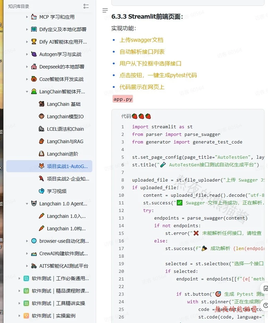Click green grid icon of 软件测试｜工具精讲实操
268x323 pixels.
pos(26,303)
